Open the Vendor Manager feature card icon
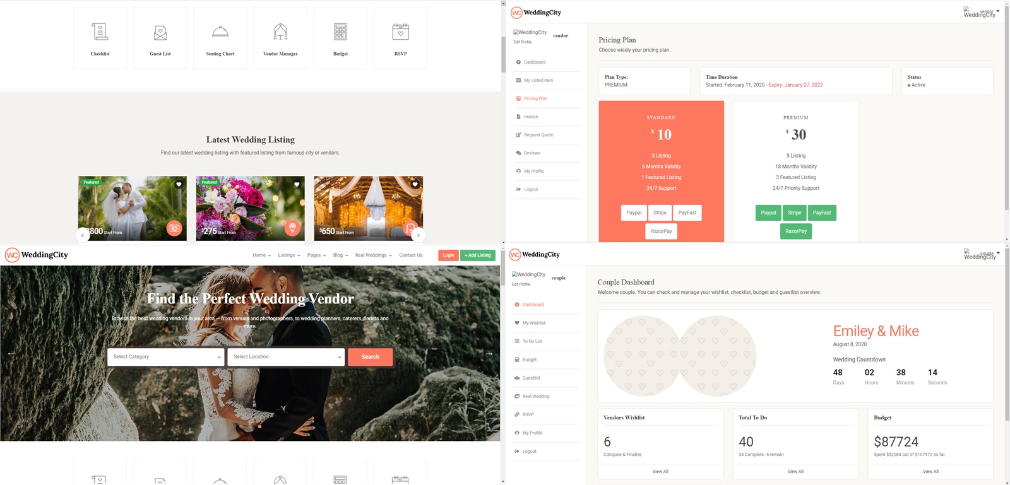This screenshot has width=1010, height=485. click(x=280, y=32)
